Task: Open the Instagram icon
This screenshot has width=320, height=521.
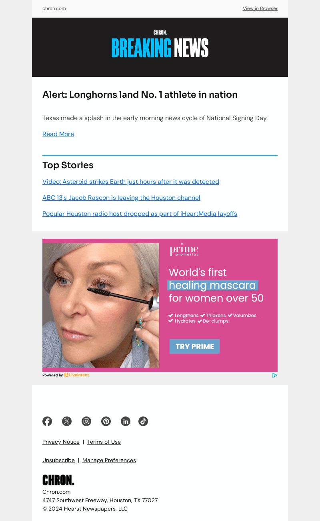Action: pyautogui.click(x=86, y=421)
